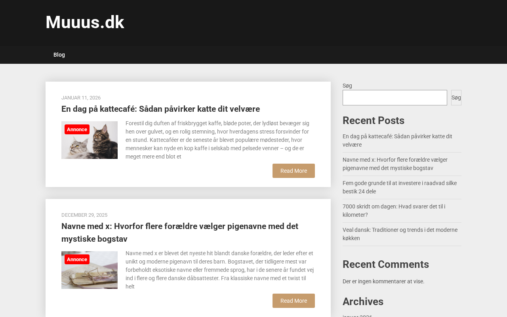
Task: Click the cat thumbnail image
Action: pyautogui.click(x=90, y=140)
